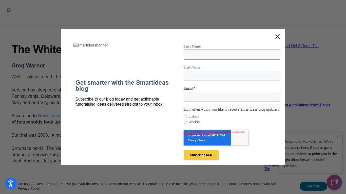
Task: Follow the Get A Demo Tile link
Action: click(302, 46)
